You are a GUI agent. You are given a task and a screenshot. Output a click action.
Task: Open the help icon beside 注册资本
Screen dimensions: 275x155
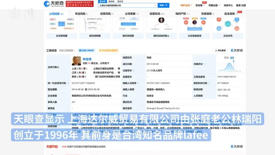coord(134,70)
